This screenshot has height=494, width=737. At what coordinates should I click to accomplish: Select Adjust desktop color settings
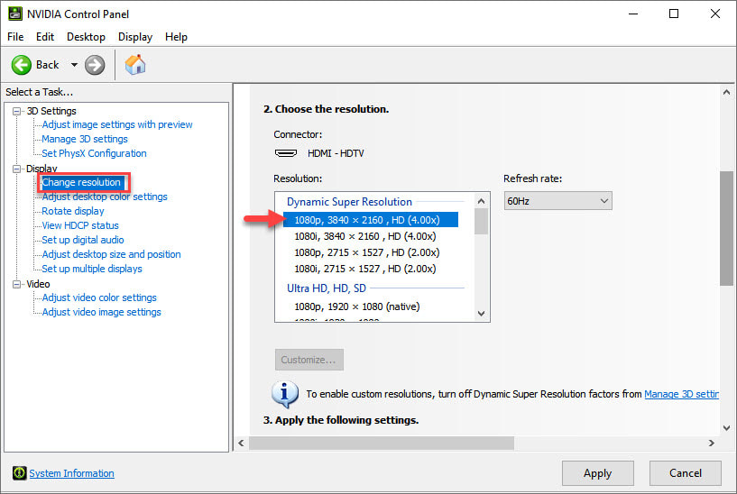pyautogui.click(x=105, y=197)
